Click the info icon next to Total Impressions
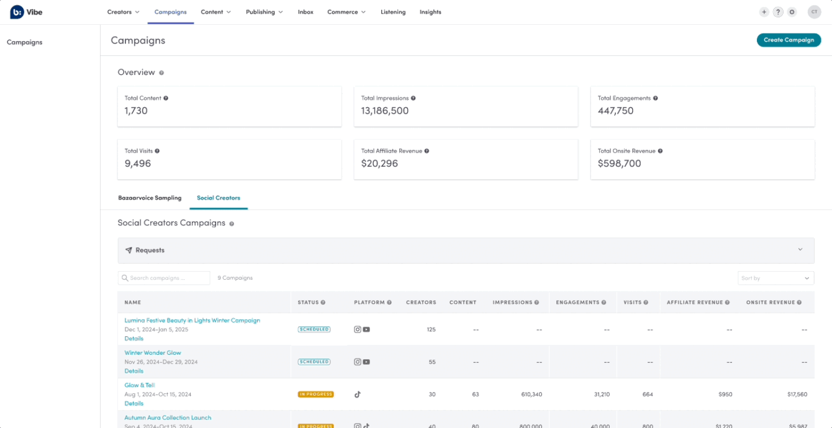 point(413,97)
